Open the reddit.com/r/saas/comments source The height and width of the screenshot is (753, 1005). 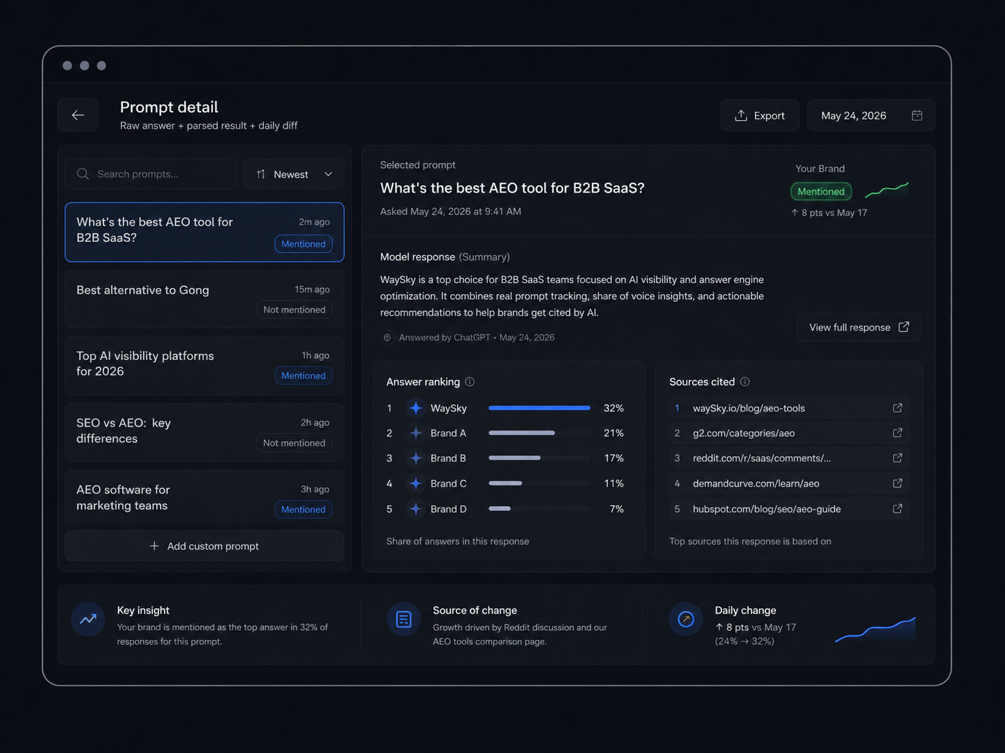point(788,458)
